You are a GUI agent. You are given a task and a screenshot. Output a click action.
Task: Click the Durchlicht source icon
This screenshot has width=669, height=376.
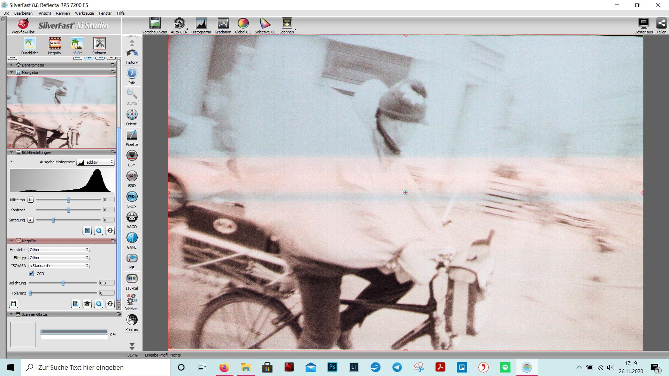pos(30,46)
